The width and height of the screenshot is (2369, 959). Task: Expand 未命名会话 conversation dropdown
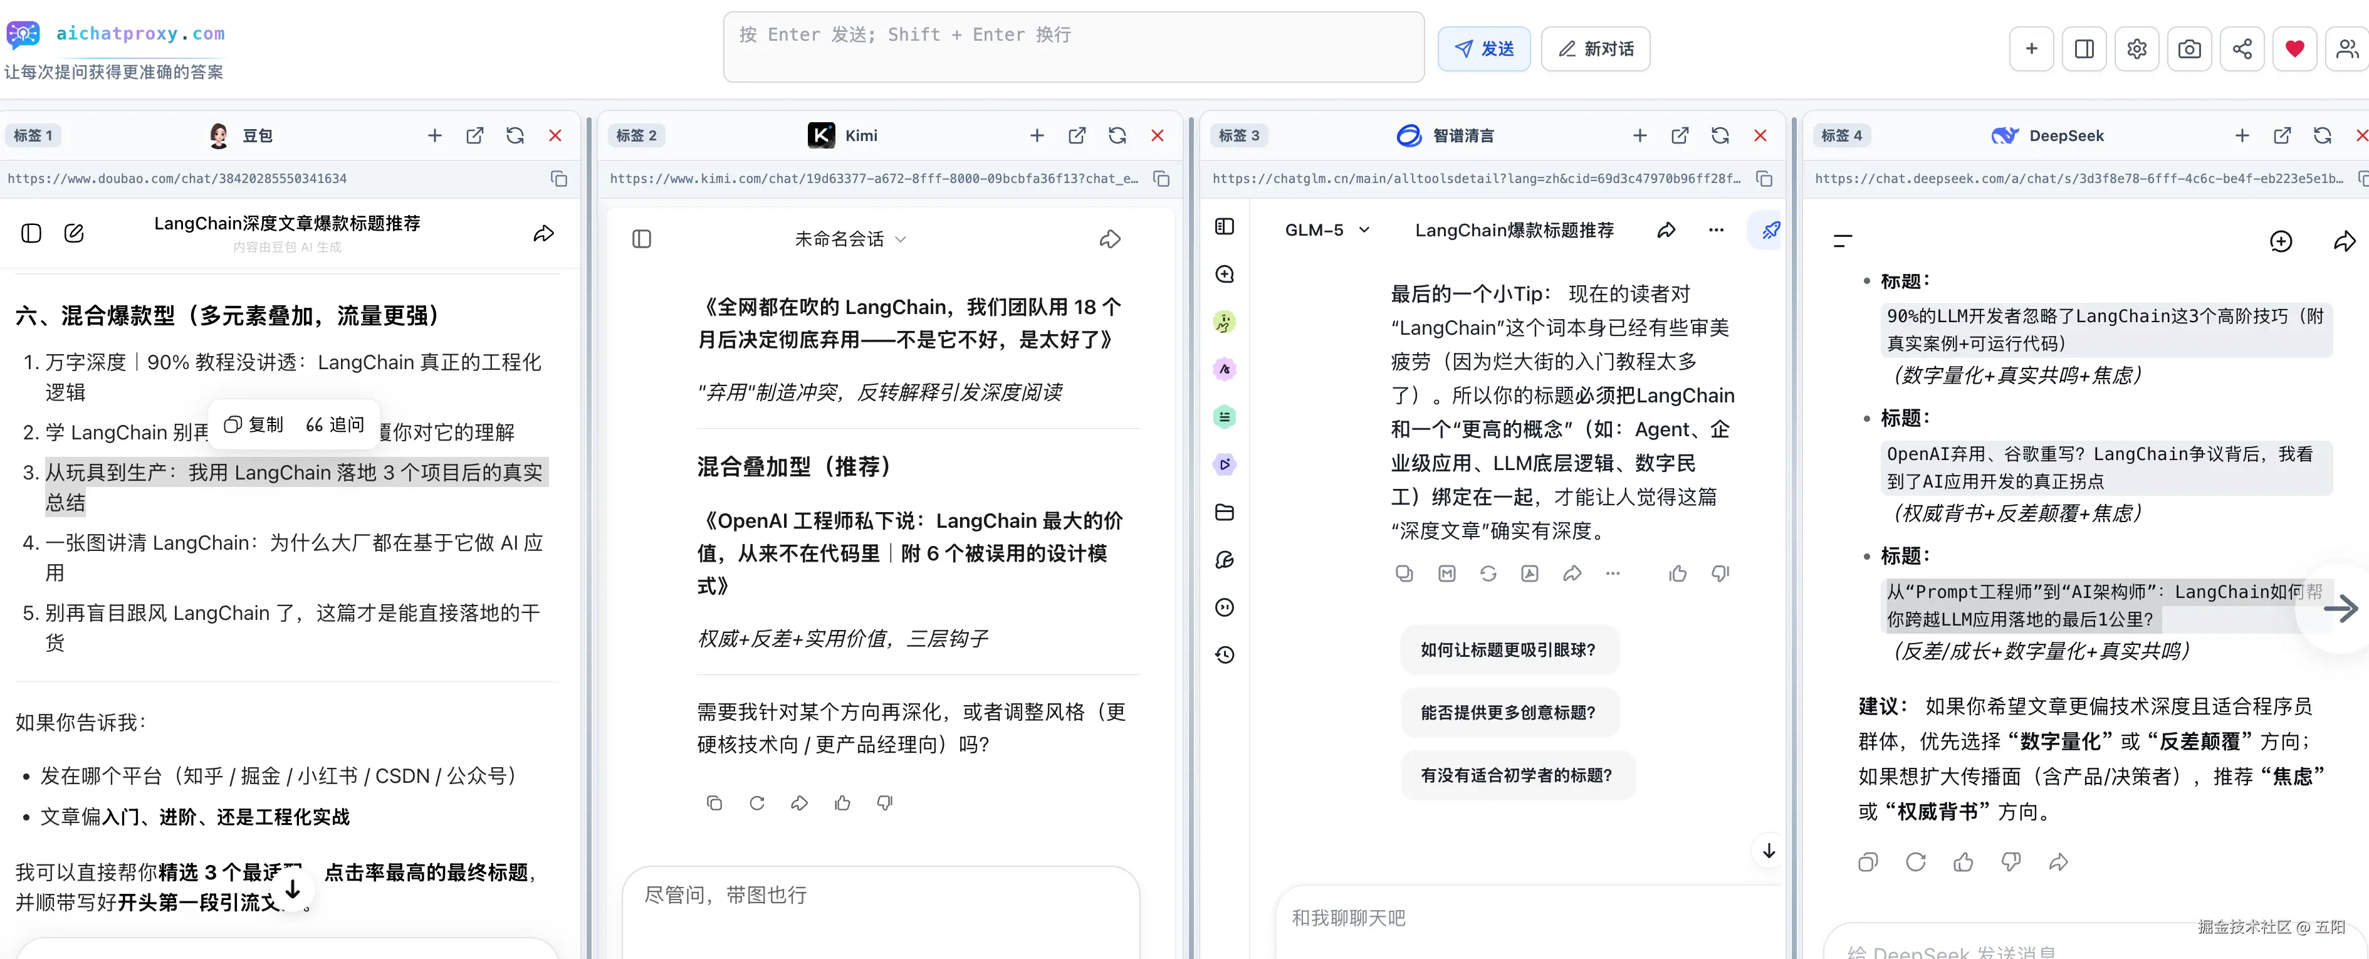tap(850, 239)
